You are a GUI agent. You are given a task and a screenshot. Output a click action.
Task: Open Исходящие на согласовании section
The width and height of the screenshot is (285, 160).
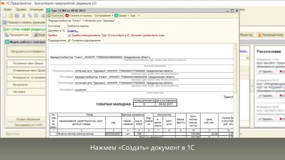coord(26,78)
